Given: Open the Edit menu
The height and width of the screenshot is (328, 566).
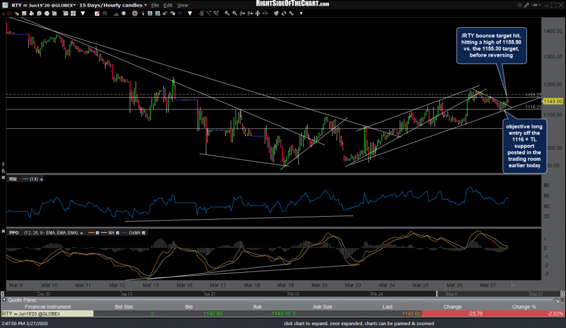Looking at the screenshot, I should [x=167, y=5].
